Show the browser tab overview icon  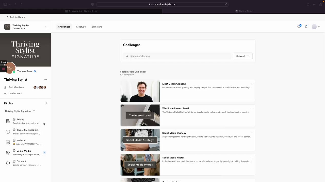[320, 4]
